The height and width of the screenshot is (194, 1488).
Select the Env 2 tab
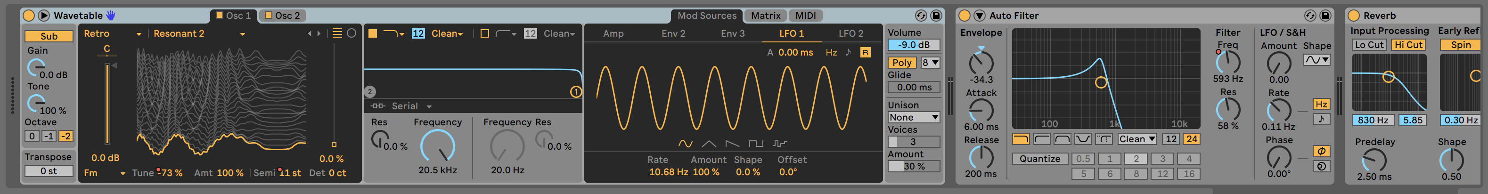[673, 33]
